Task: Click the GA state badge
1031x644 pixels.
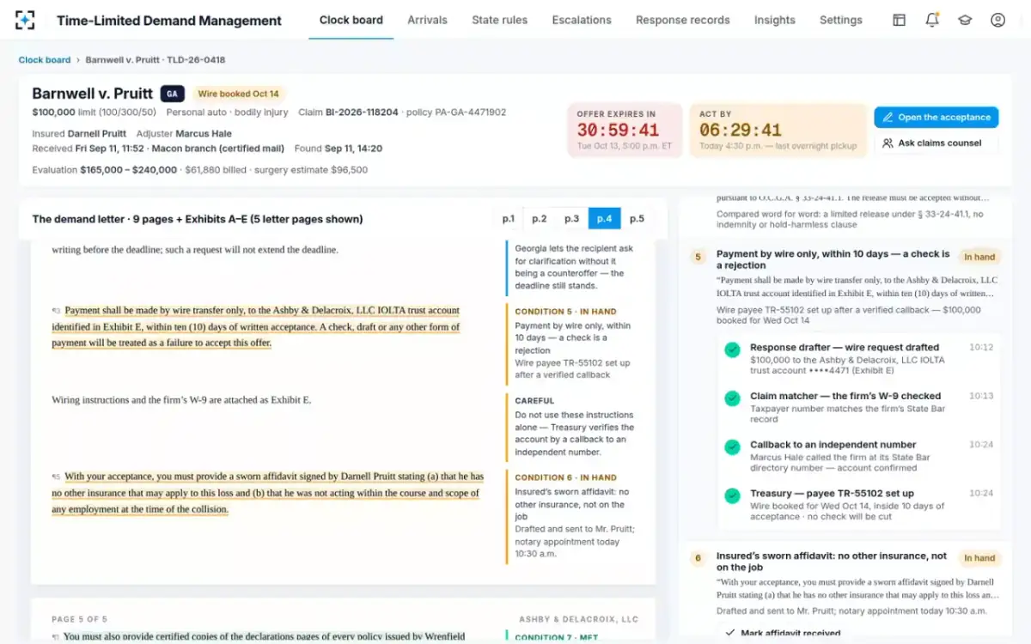Action: point(172,94)
